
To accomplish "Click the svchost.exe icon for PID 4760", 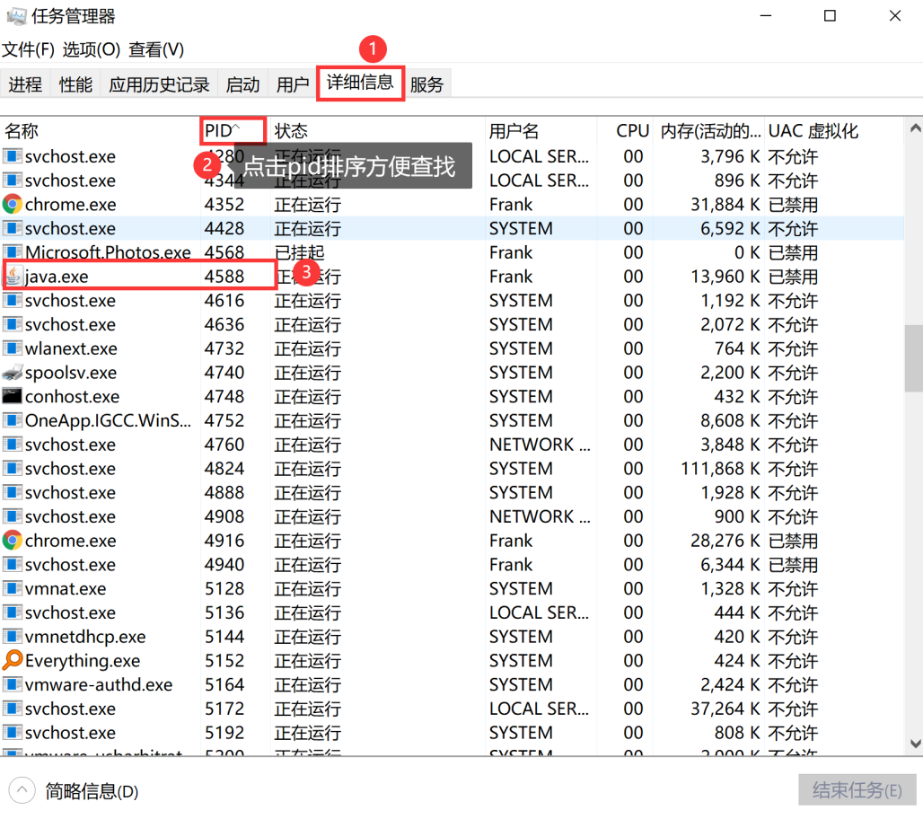I will click(13, 445).
